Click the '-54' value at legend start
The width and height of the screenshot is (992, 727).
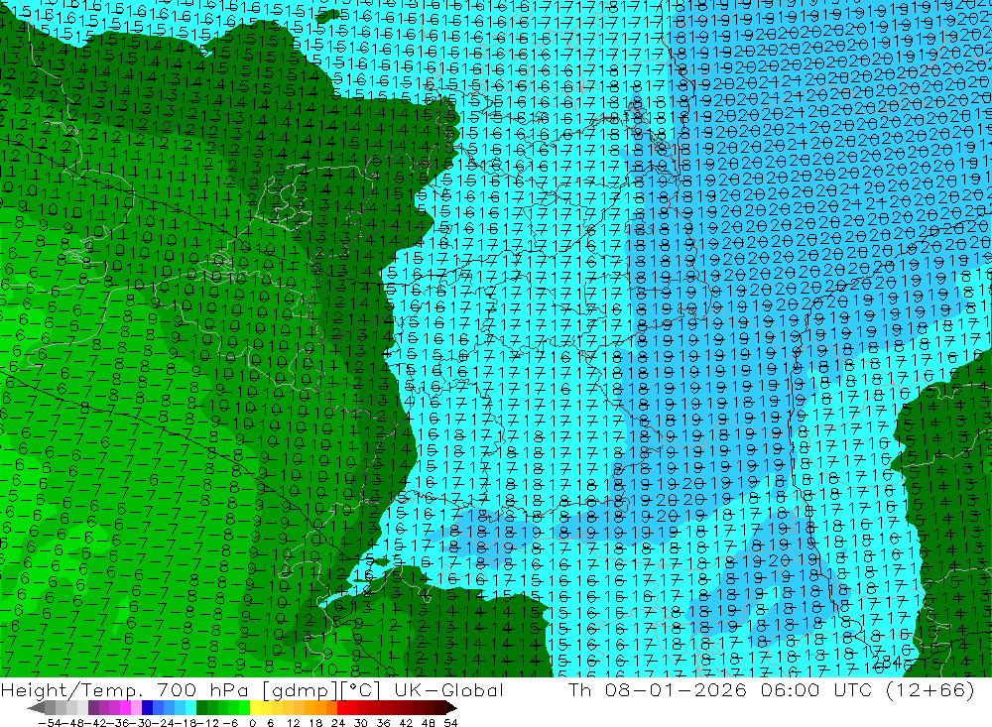click(50, 723)
